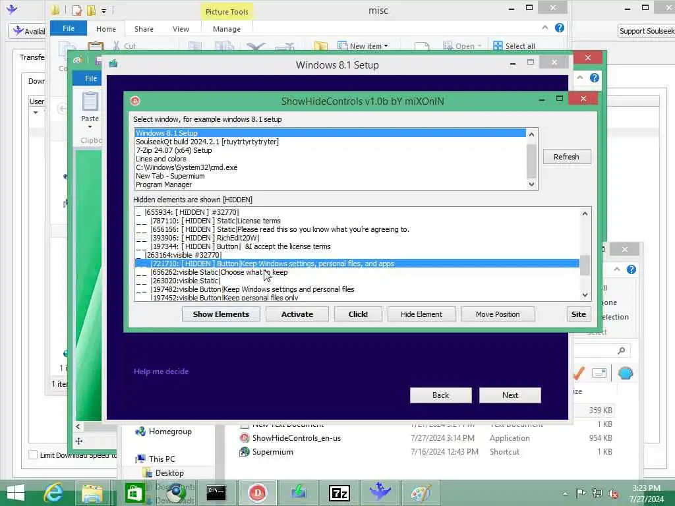
Task: Click the Help me decide link
Action: (x=161, y=372)
